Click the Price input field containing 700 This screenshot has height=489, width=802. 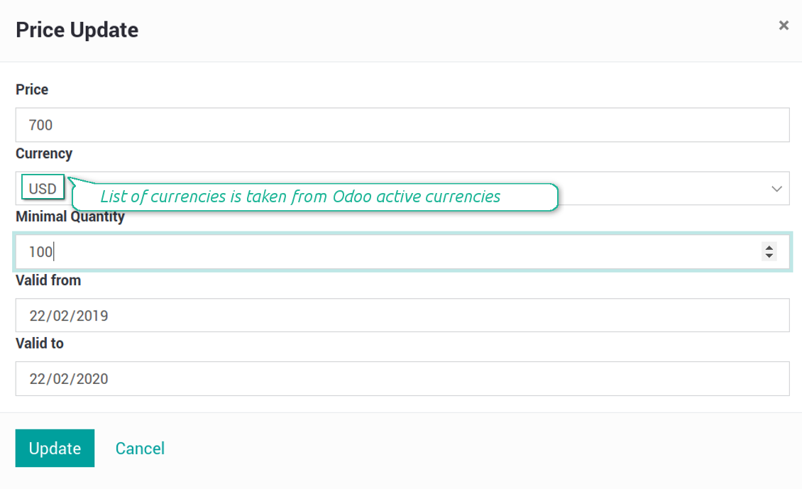pyautogui.click(x=402, y=125)
